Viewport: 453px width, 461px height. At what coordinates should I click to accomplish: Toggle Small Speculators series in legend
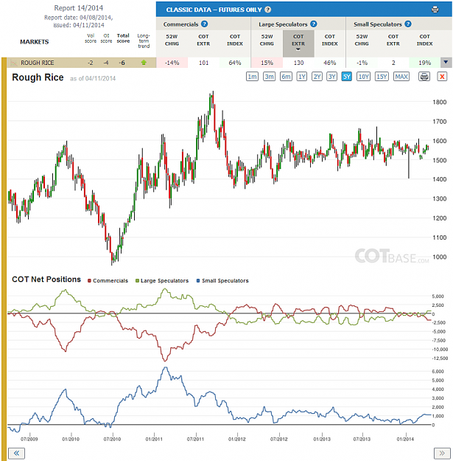coord(222,281)
